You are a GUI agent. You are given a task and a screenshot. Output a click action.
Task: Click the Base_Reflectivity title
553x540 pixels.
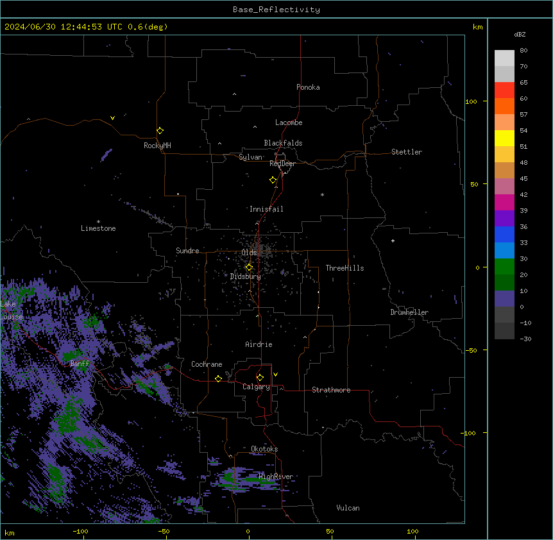tap(276, 10)
